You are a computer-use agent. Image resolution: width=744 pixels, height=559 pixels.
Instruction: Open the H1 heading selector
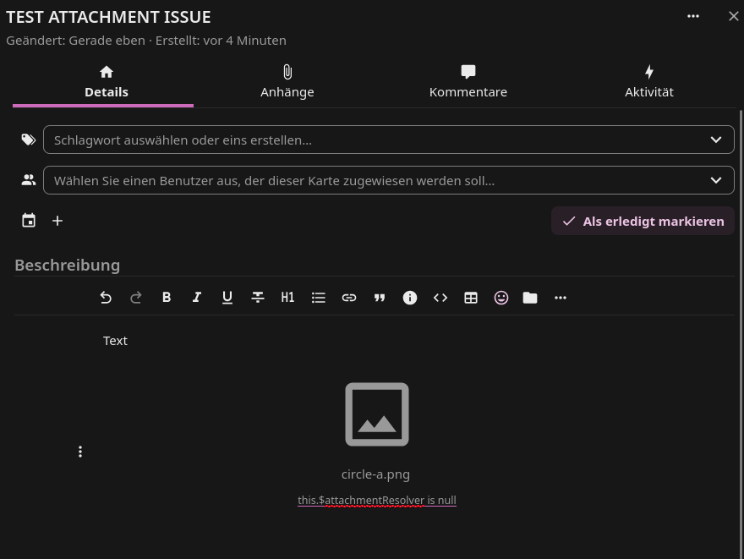[x=288, y=298]
